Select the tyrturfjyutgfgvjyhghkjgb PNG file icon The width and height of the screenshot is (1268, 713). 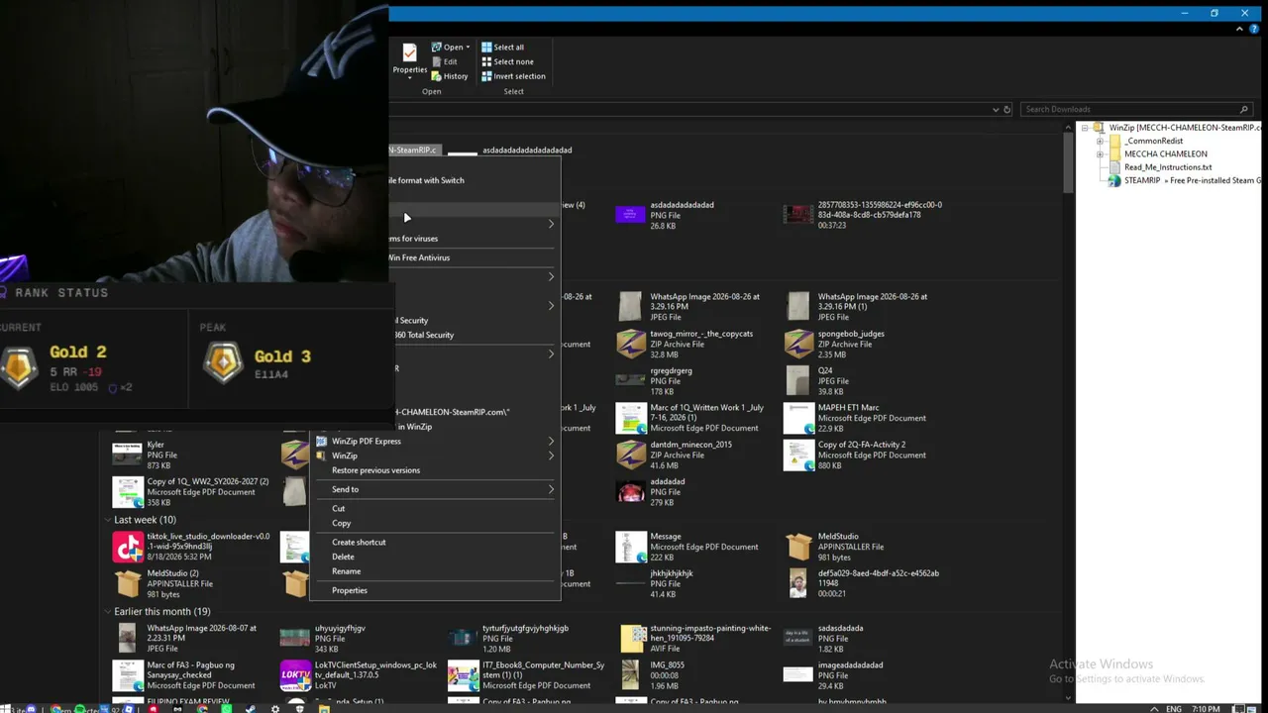tap(463, 639)
